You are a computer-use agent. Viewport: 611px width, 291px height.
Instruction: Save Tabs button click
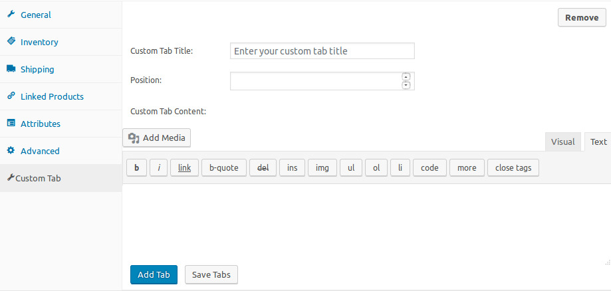tap(211, 274)
